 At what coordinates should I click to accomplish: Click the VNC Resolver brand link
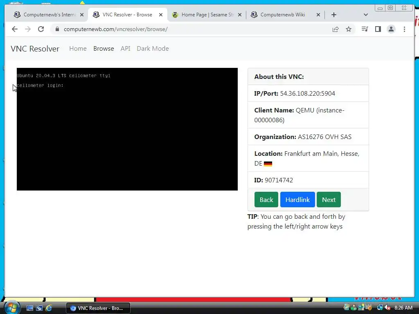(x=35, y=49)
